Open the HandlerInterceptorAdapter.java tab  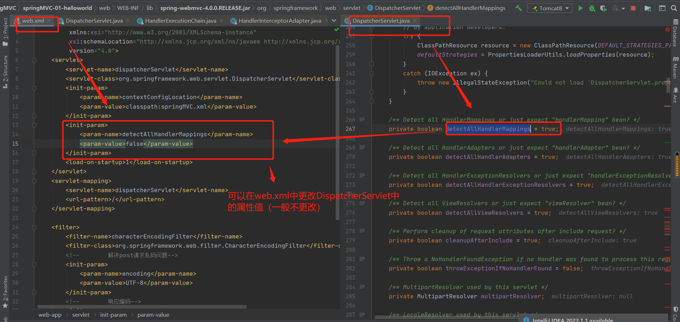pos(279,21)
